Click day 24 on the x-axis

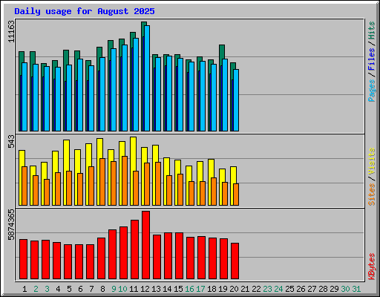click(278, 289)
